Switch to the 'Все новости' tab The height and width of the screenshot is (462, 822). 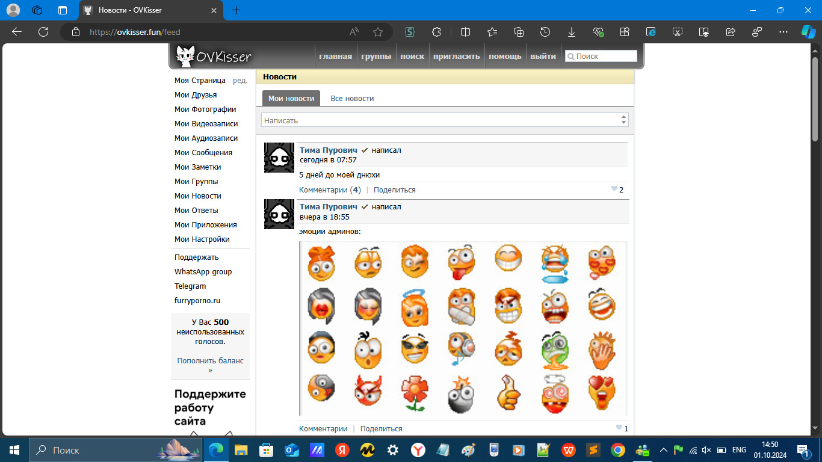pos(352,98)
